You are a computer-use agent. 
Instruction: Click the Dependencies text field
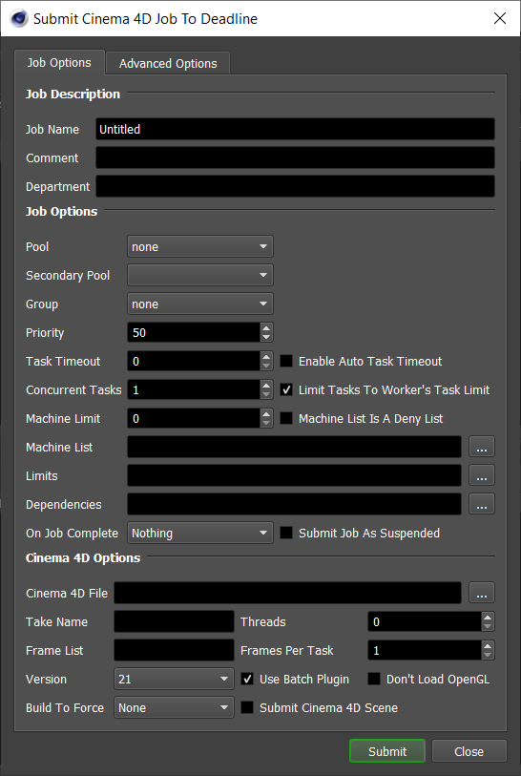point(295,504)
